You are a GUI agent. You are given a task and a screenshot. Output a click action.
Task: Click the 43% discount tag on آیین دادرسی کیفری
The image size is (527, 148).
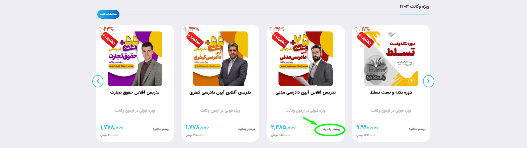[x=193, y=36]
